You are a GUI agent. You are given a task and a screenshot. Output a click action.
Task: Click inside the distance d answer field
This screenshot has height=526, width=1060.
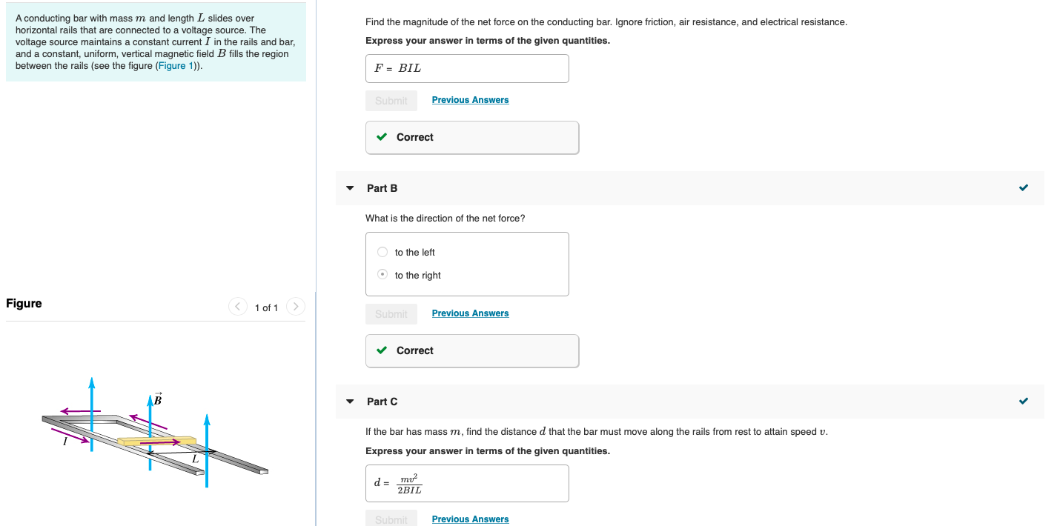pyautogui.click(x=467, y=483)
